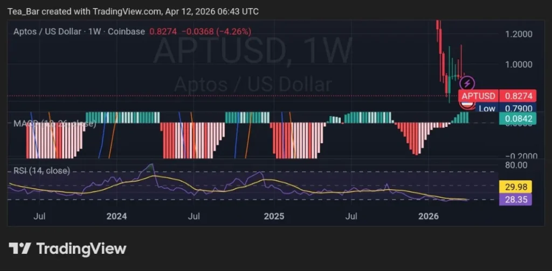Click the APTUSD price label tag
The width and height of the screenshot is (552, 271).
coord(479,96)
